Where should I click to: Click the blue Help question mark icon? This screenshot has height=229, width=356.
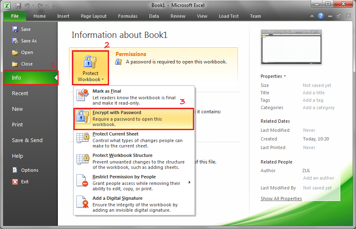point(320,16)
